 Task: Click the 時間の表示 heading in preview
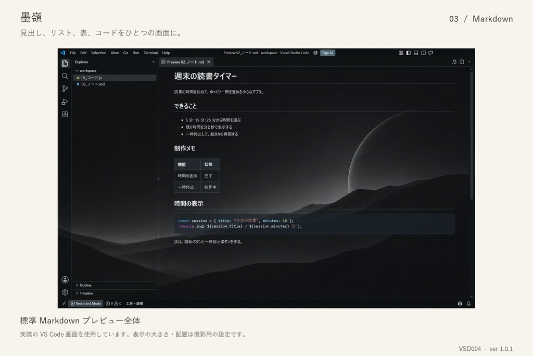tap(188, 203)
